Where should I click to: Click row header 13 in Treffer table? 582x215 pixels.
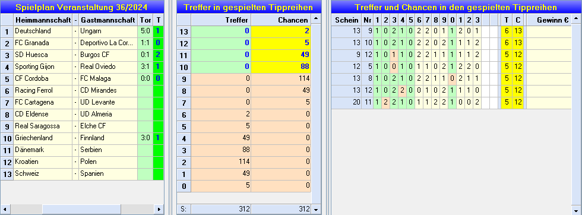(x=184, y=31)
